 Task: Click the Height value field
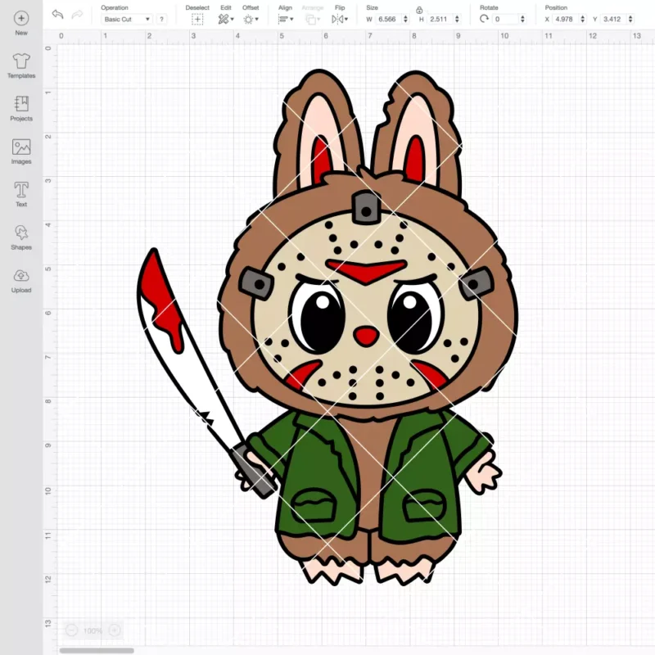point(440,19)
